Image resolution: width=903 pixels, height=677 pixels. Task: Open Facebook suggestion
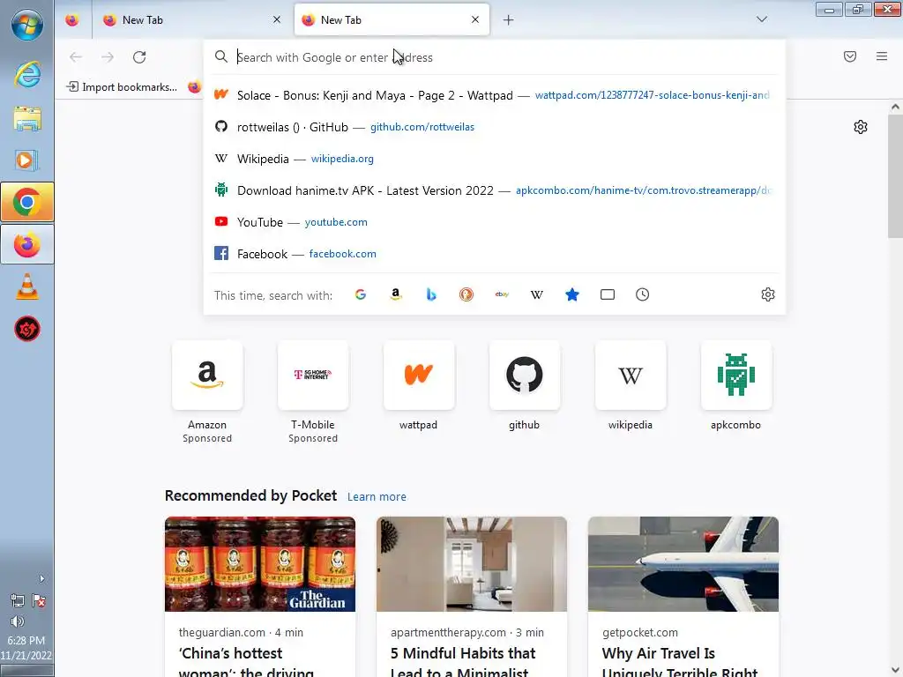(x=494, y=253)
